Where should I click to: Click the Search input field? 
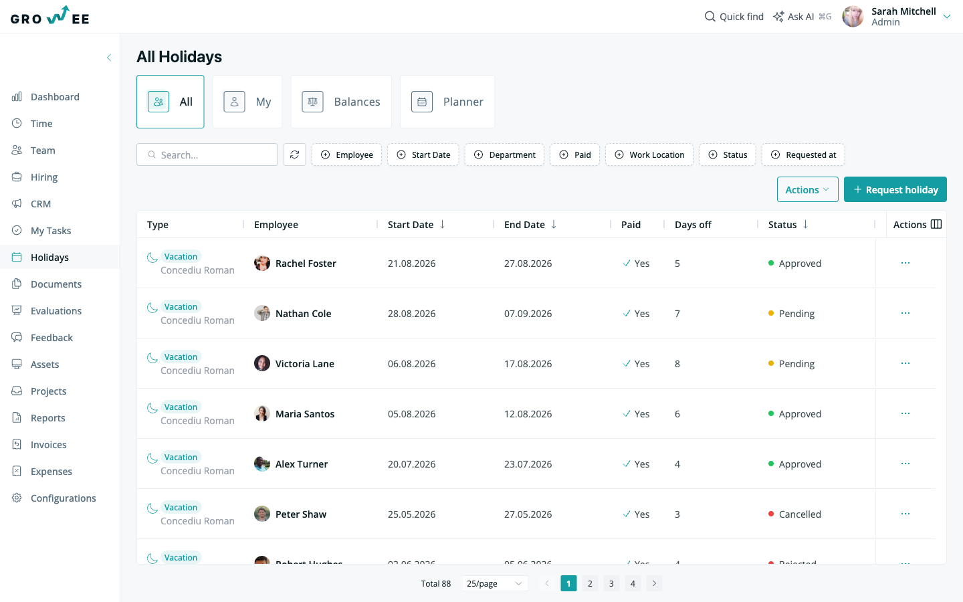pyautogui.click(x=207, y=155)
